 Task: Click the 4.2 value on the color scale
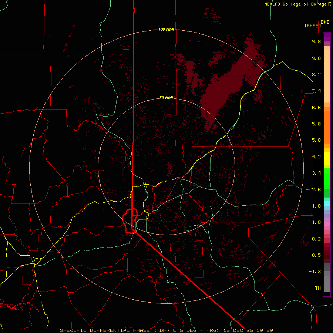[316, 157]
